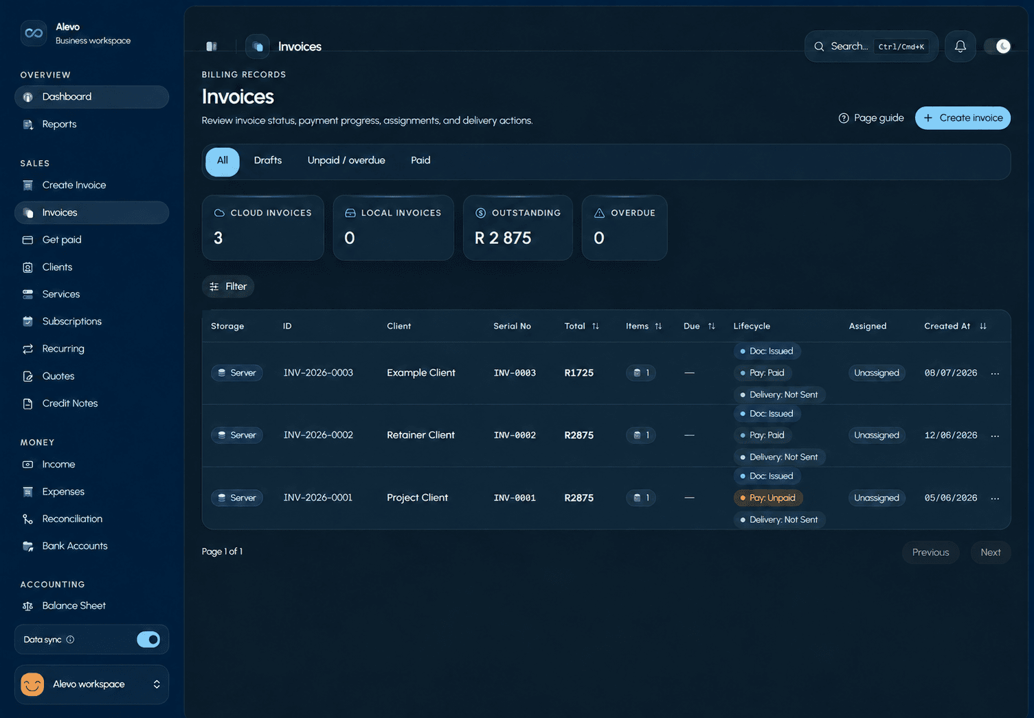This screenshot has height=718, width=1034.
Task: Click the sidebar collapse icon in header
Action: [x=212, y=46]
